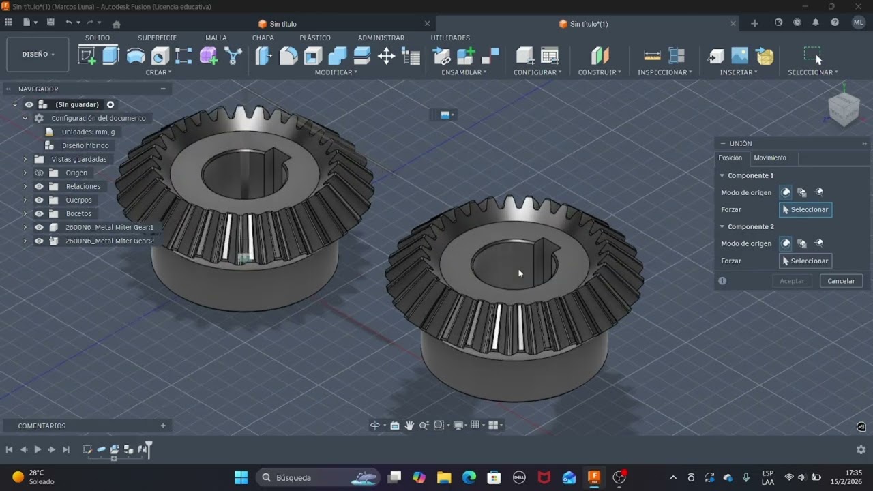Click the ViewCube in the viewport corner
This screenshot has height=491, width=873.
(x=844, y=108)
